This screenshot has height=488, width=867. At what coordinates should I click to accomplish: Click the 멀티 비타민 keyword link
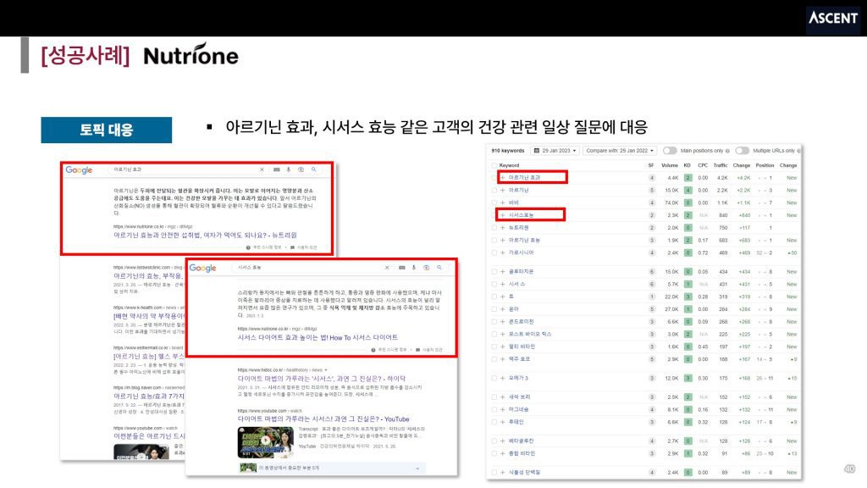pyautogui.click(x=522, y=347)
